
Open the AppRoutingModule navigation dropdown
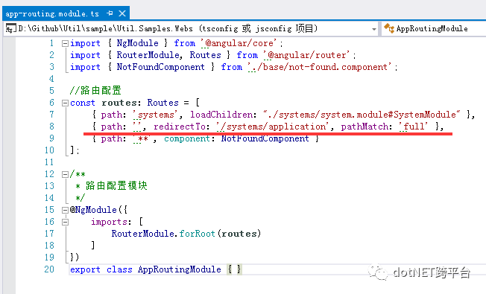click(432, 29)
